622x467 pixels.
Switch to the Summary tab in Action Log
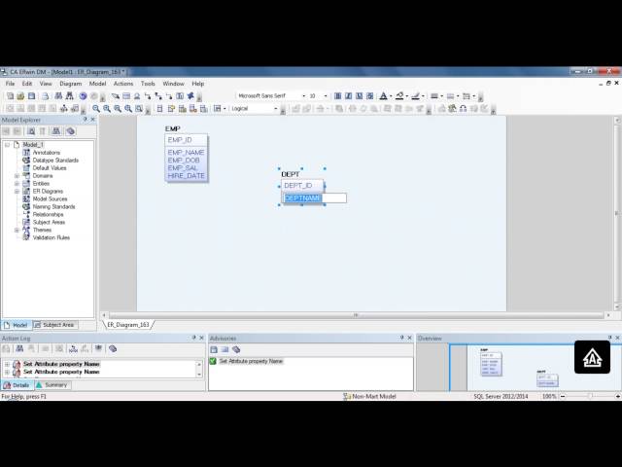(x=52, y=385)
